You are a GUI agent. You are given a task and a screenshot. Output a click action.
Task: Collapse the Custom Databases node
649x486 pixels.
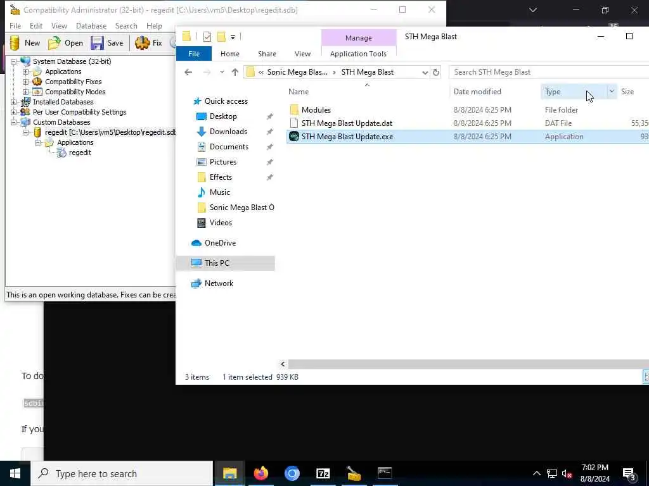tap(14, 122)
